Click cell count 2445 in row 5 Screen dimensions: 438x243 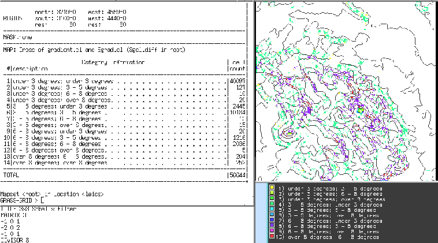pyautogui.click(x=239, y=106)
